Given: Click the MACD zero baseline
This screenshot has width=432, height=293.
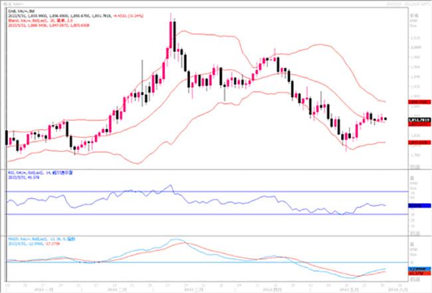Looking at the screenshot, I should 199,263.
